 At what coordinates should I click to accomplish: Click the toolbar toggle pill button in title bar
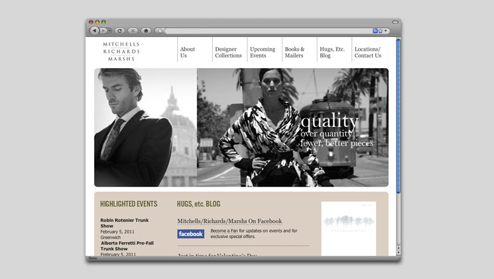tap(395, 22)
